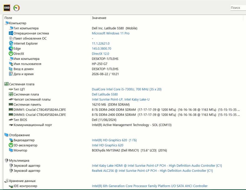Screen dimensions: 246x190
Task: Select the Системная плата row icon under motherboard
Action: click(11, 94)
